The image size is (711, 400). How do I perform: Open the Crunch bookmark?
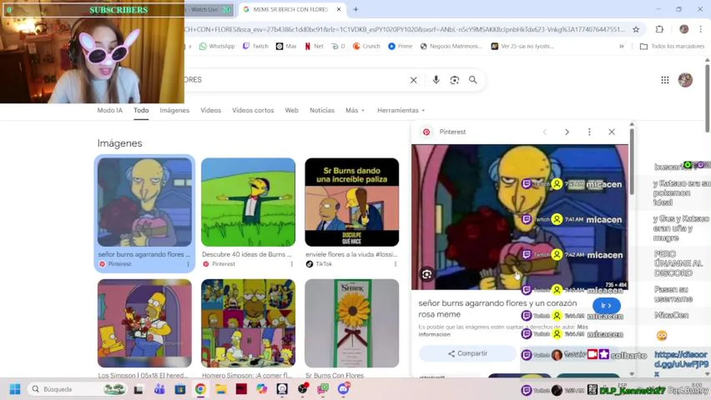tap(367, 46)
